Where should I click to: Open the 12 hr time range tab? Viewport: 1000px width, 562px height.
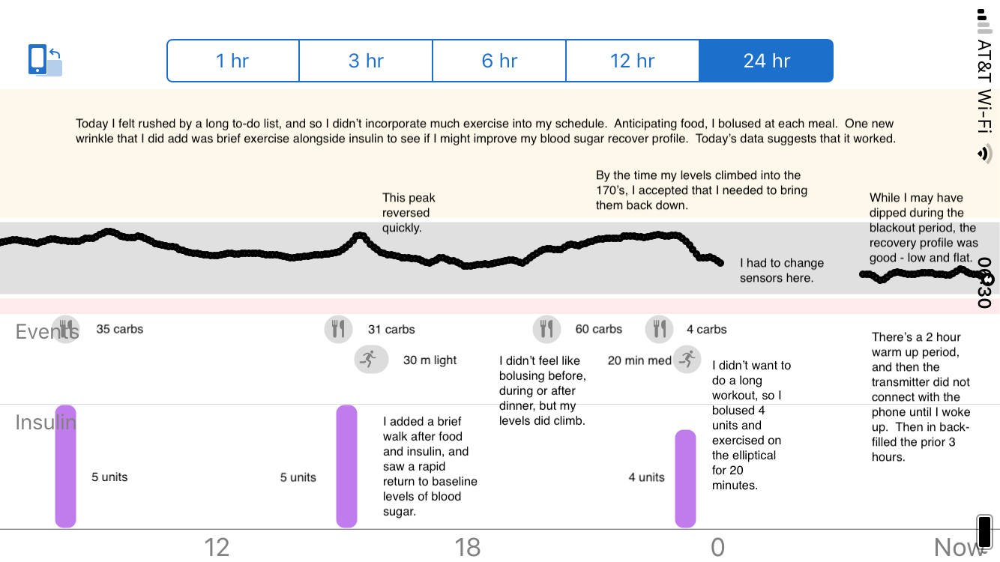coord(633,61)
